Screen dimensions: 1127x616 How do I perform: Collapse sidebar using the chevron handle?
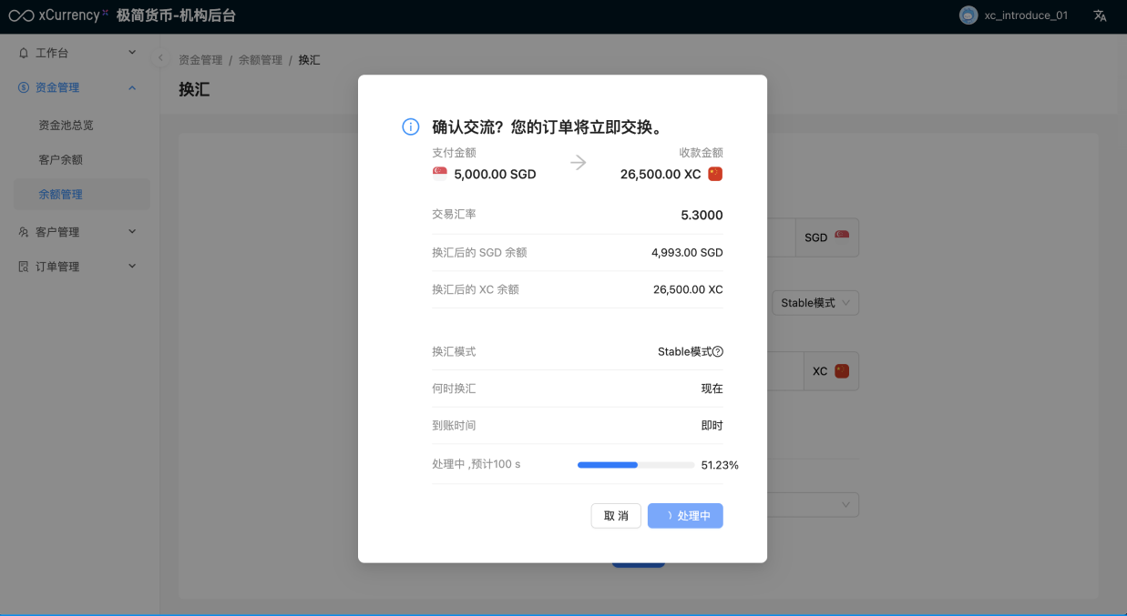tap(160, 58)
